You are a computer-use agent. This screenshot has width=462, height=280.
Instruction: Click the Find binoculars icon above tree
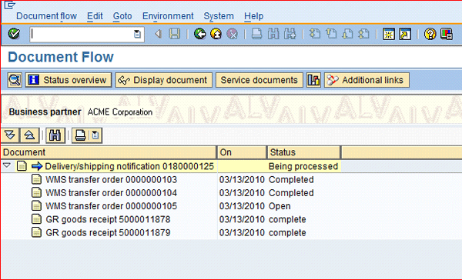click(x=55, y=135)
